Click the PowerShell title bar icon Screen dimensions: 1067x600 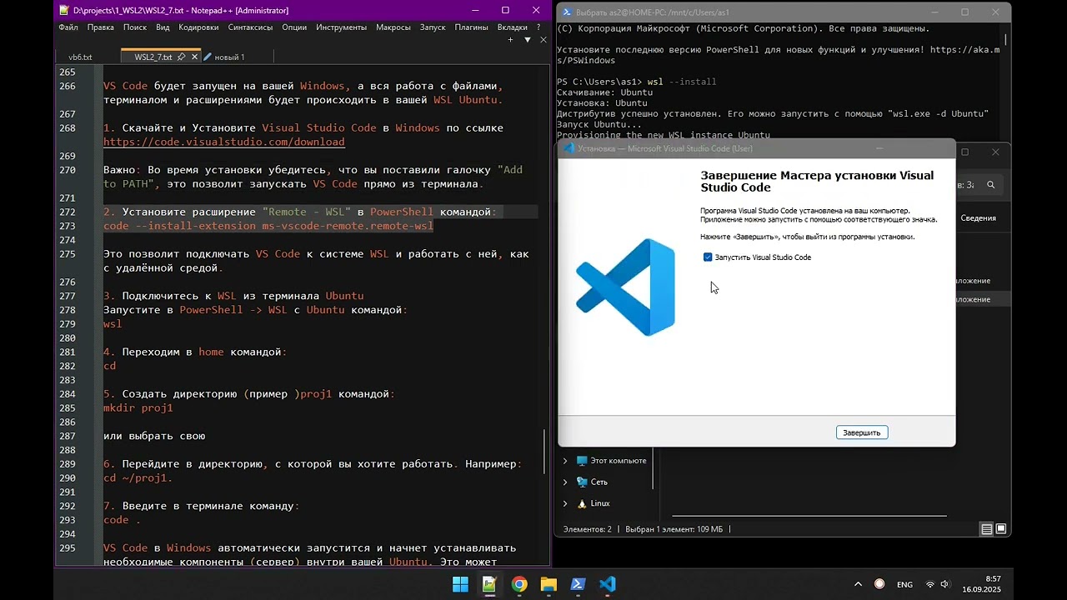(567, 12)
